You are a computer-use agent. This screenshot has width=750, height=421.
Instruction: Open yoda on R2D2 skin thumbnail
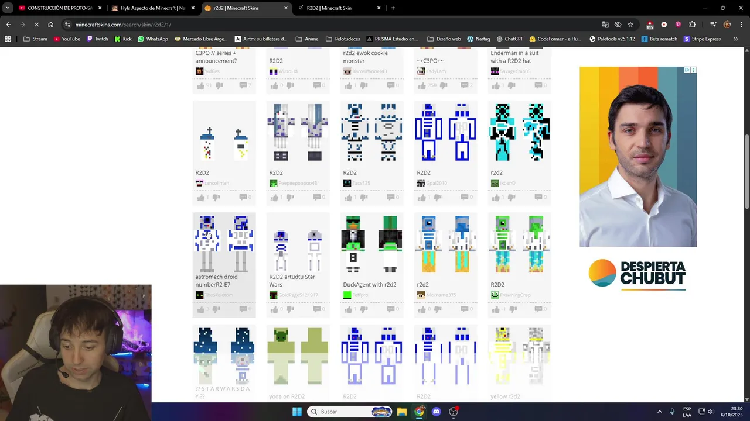[x=298, y=356]
